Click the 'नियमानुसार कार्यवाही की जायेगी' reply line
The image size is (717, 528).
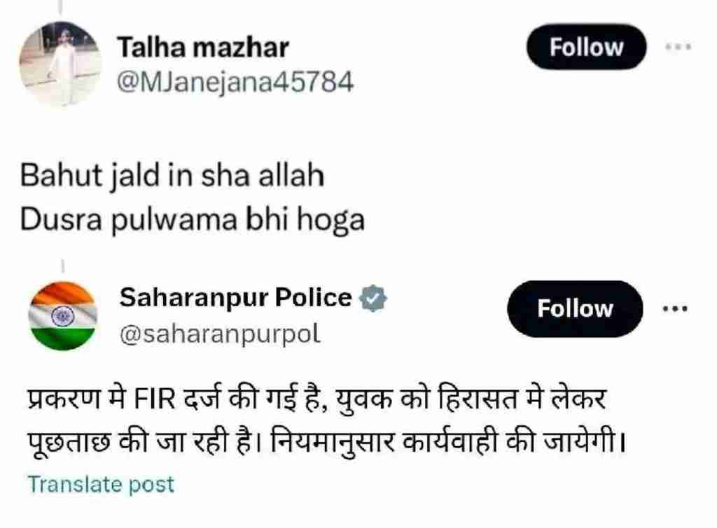pos(447,442)
